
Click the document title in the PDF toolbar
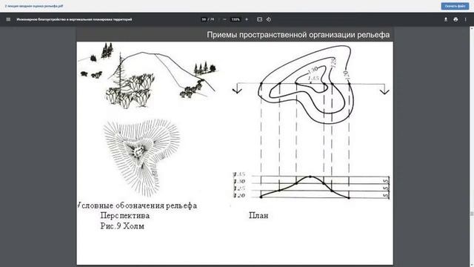[x=74, y=19]
